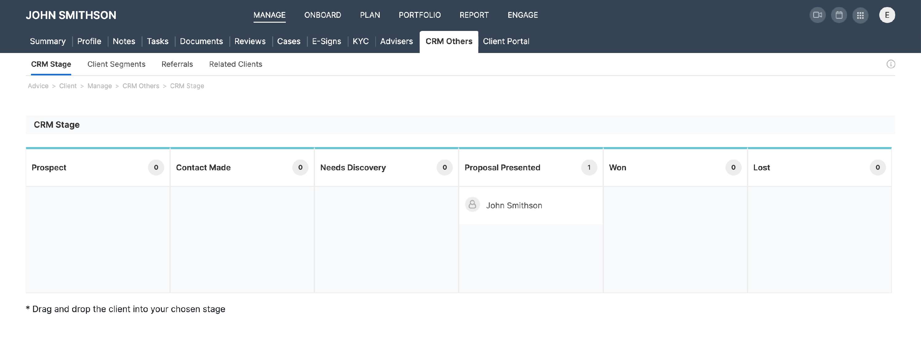Open the calendar icon in header

point(839,15)
